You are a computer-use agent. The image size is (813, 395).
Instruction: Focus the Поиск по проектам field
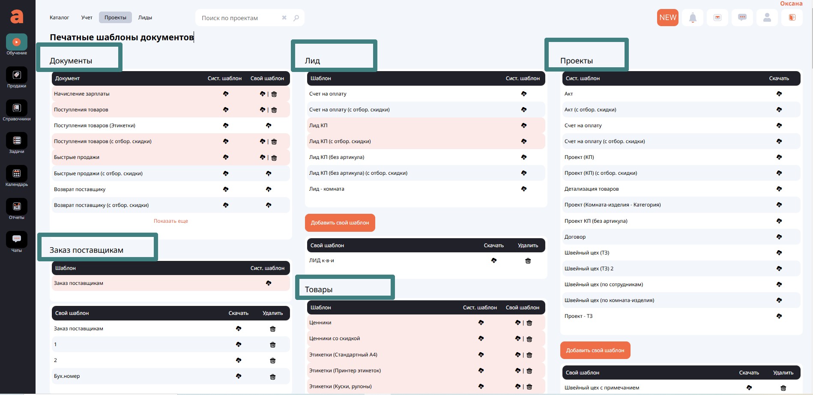coord(238,18)
